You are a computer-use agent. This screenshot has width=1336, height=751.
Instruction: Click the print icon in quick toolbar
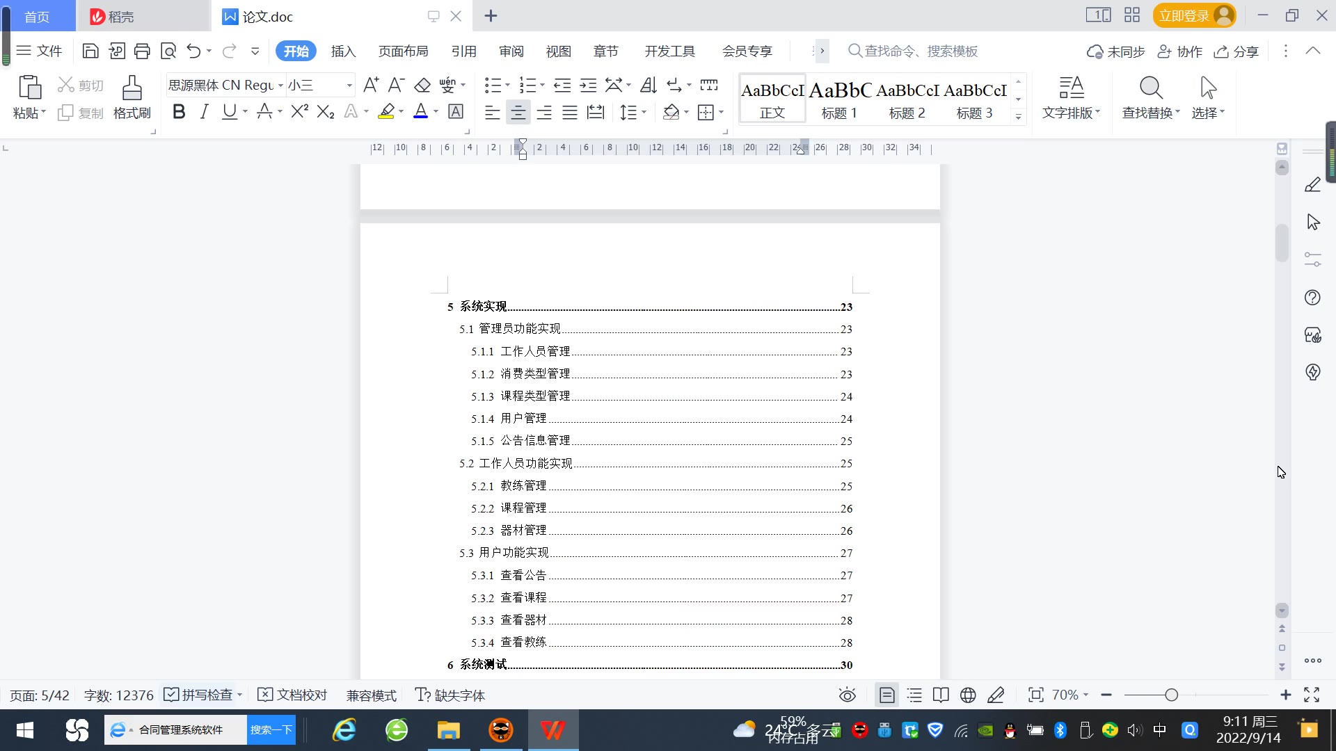tap(142, 51)
